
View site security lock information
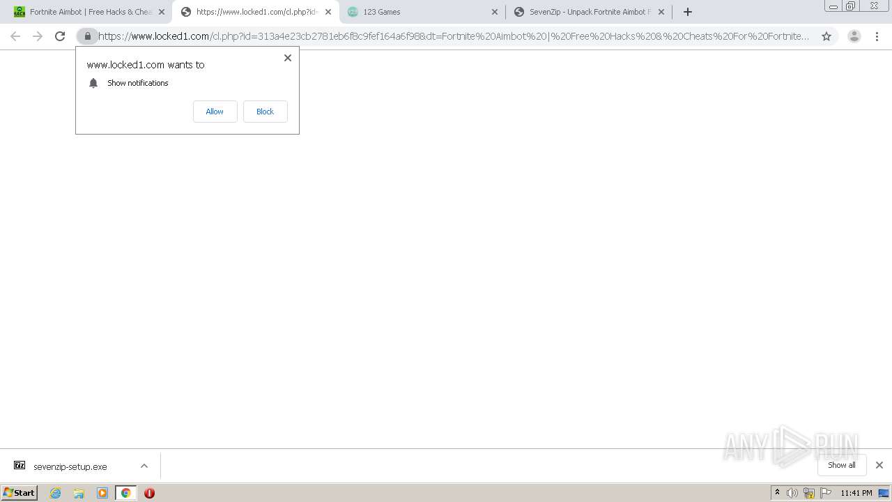(x=88, y=36)
